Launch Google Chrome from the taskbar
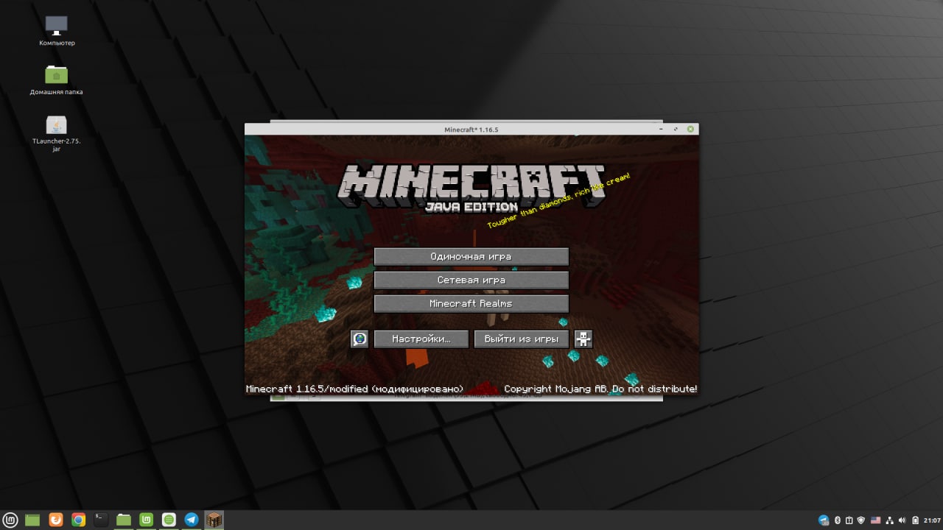This screenshot has height=530, width=943. (x=78, y=520)
